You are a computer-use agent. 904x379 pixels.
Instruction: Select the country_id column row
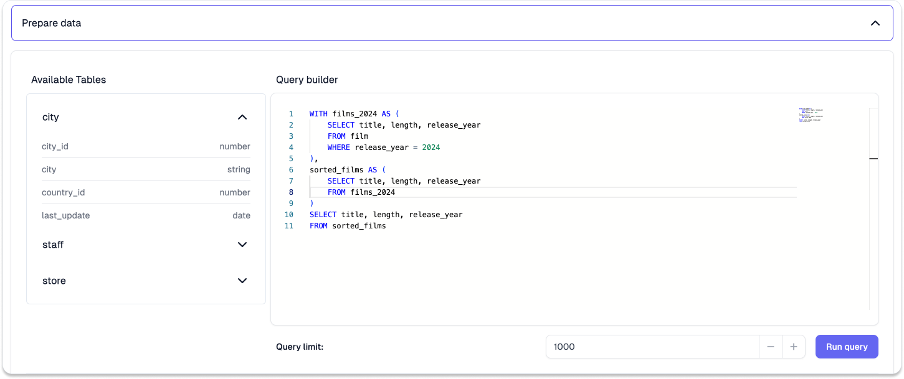[146, 193]
